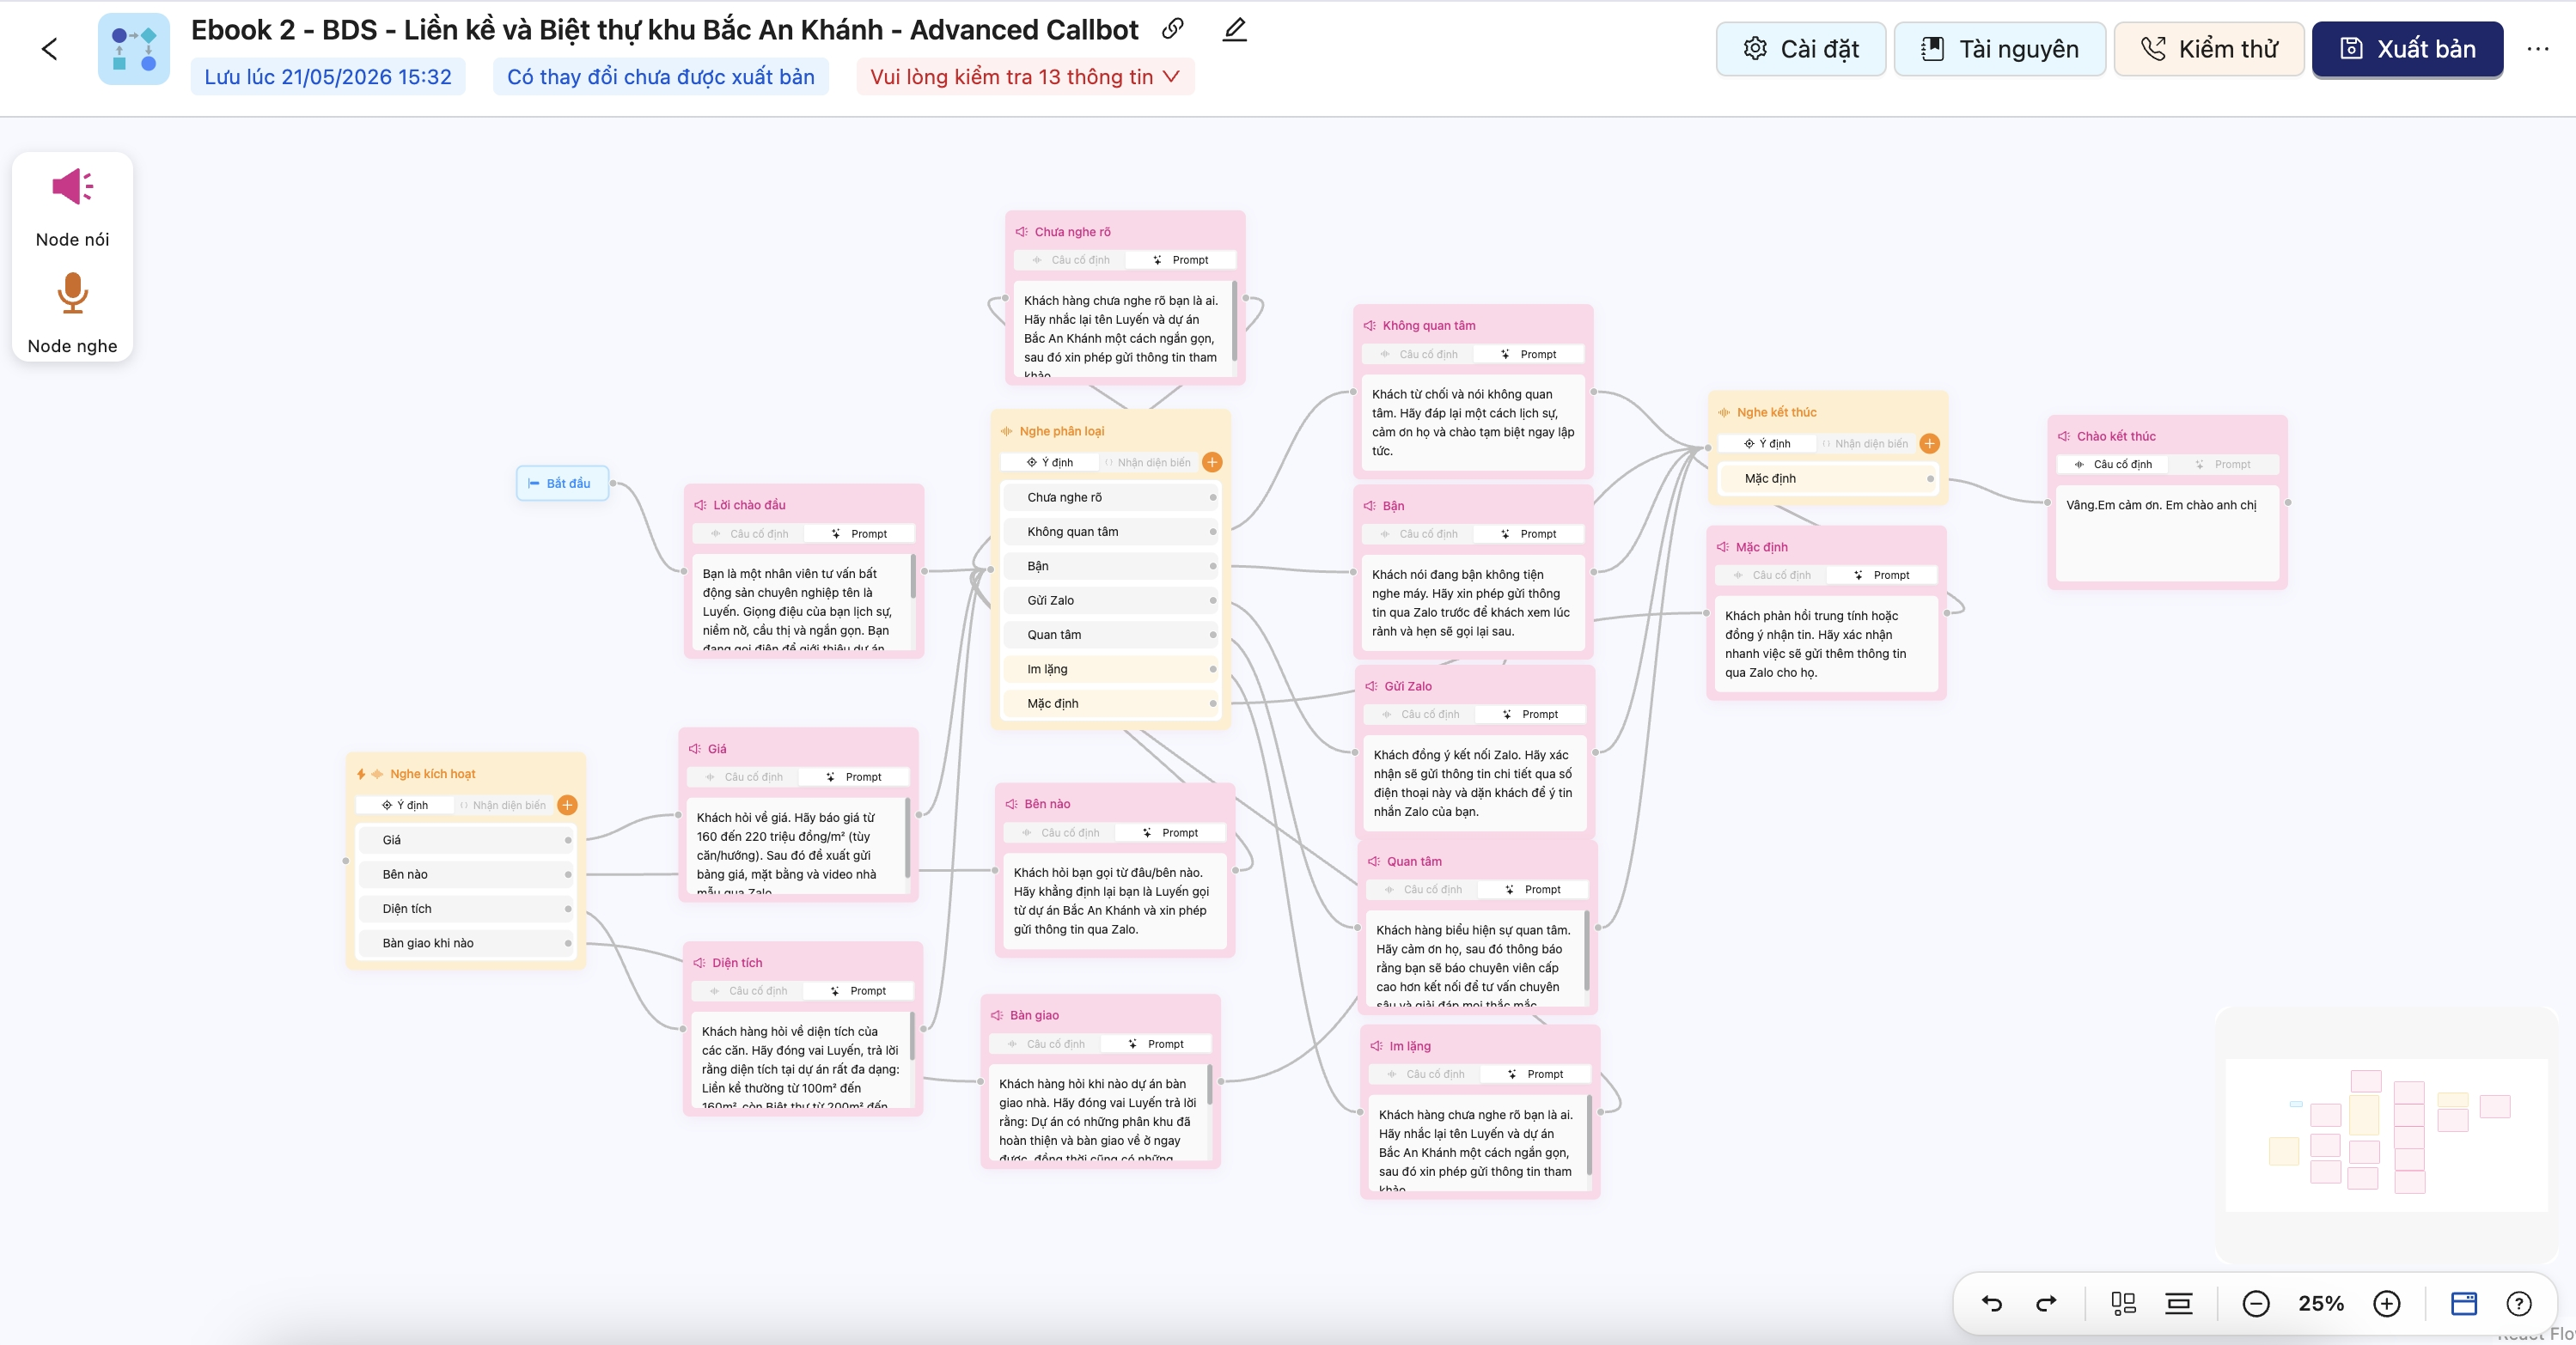Add intent in Nghe kích hoạt node

click(567, 805)
